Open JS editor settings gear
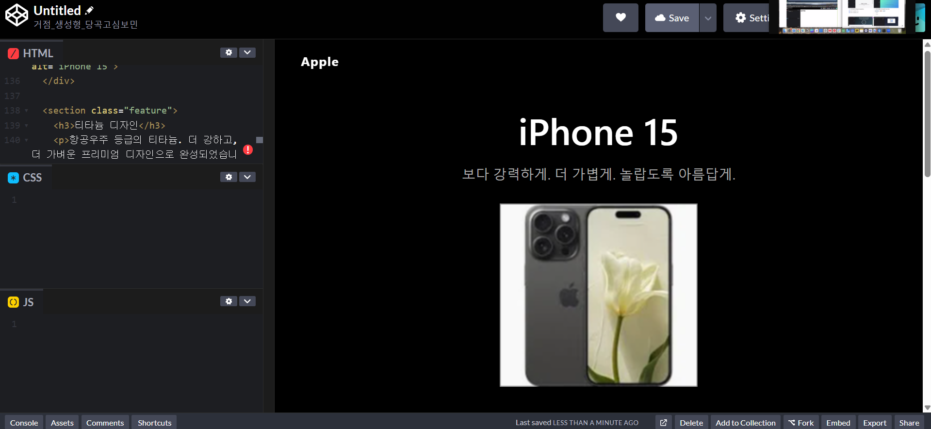This screenshot has width=931, height=429. 229,301
